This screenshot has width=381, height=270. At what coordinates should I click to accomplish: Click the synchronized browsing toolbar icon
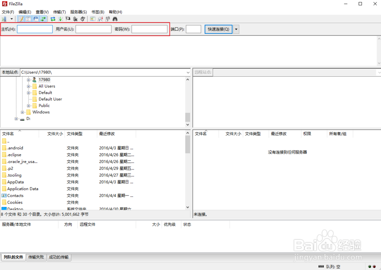click(x=108, y=19)
